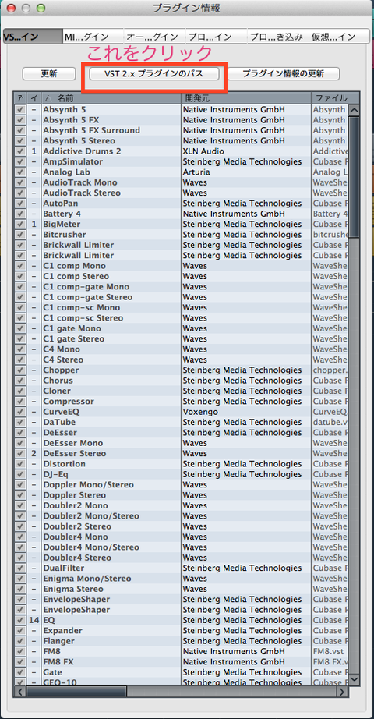This screenshot has width=374, height=719.
Task: Click the vertical scrollbar thumb
Action: 355,176
